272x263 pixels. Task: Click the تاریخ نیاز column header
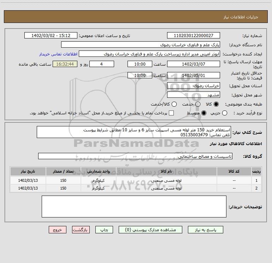pyautogui.click(x=28, y=171)
